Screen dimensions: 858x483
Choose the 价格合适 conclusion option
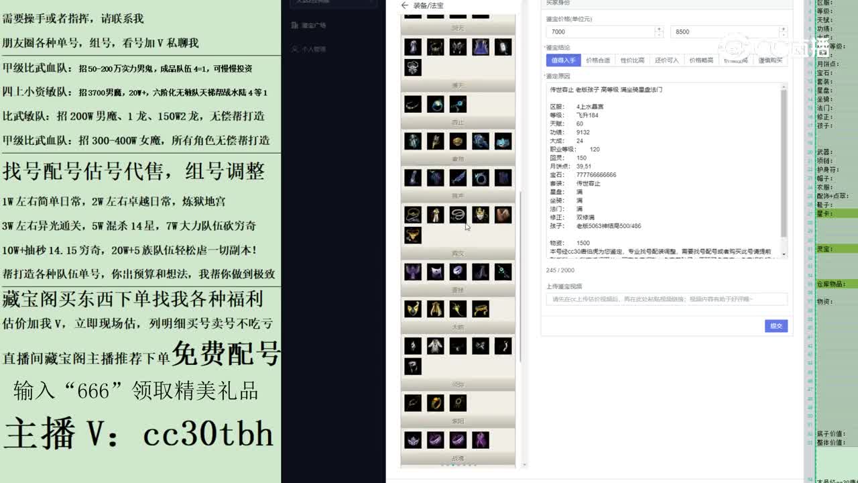(598, 60)
